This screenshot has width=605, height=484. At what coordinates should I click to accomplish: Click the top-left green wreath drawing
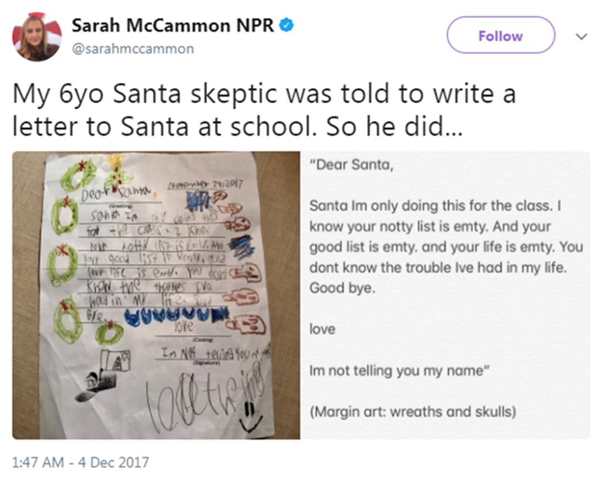(x=78, y=175)
